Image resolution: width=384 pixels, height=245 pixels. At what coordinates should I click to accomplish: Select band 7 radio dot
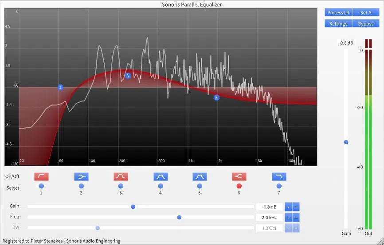279,186
